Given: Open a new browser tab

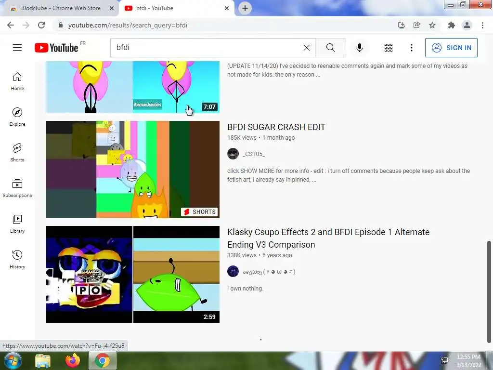Looking at the screenshot, I should pos(245,8).
